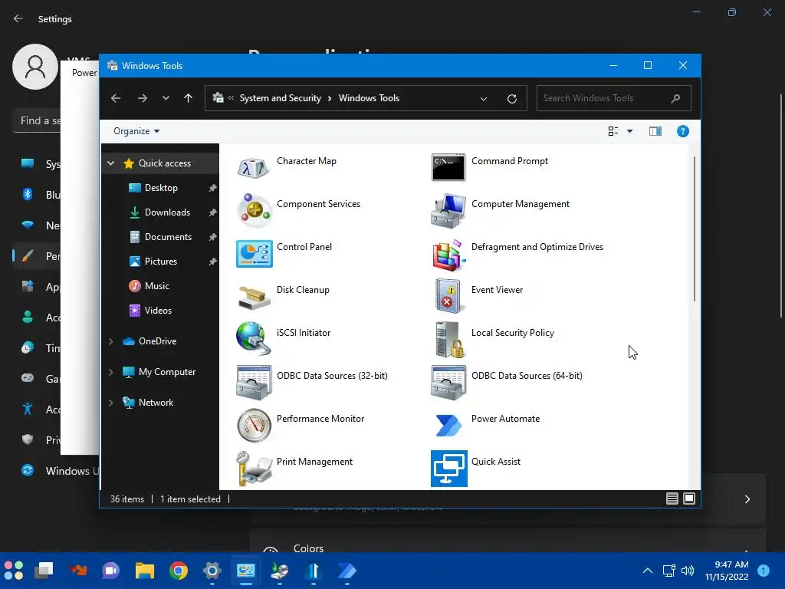The height and width of the screenshot is (589, 785).
Task: Click the Search Windows Tools field
Action: point(613,98)
